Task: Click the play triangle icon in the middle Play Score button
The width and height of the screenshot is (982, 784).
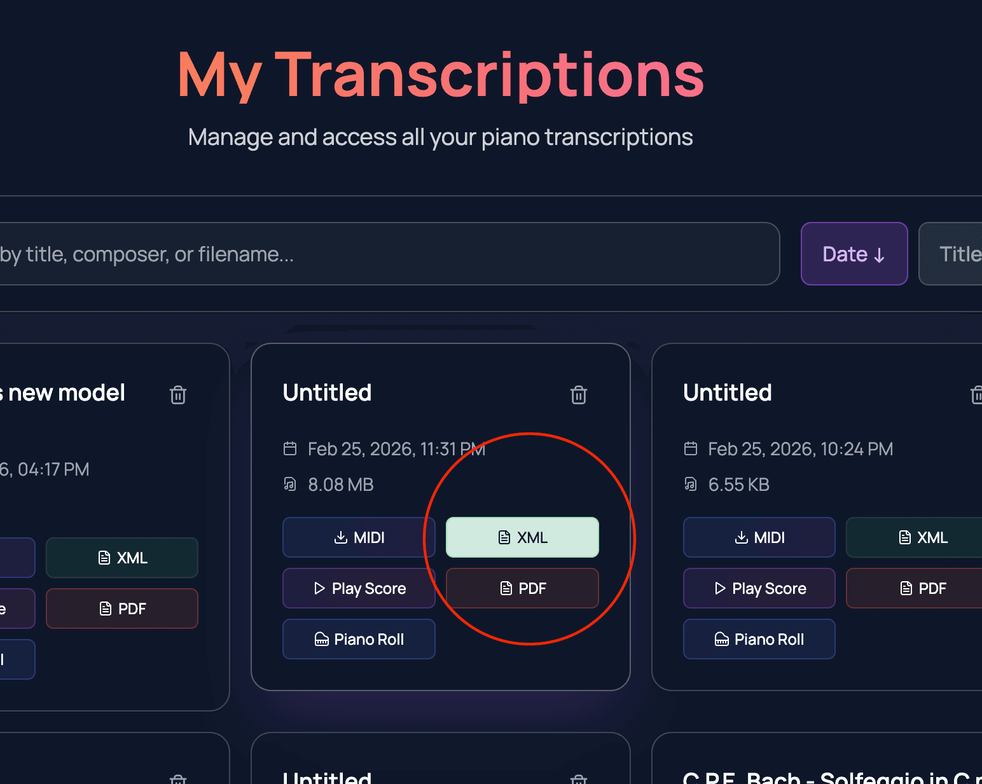Action: pyautogui.click(x=319, y=588)
